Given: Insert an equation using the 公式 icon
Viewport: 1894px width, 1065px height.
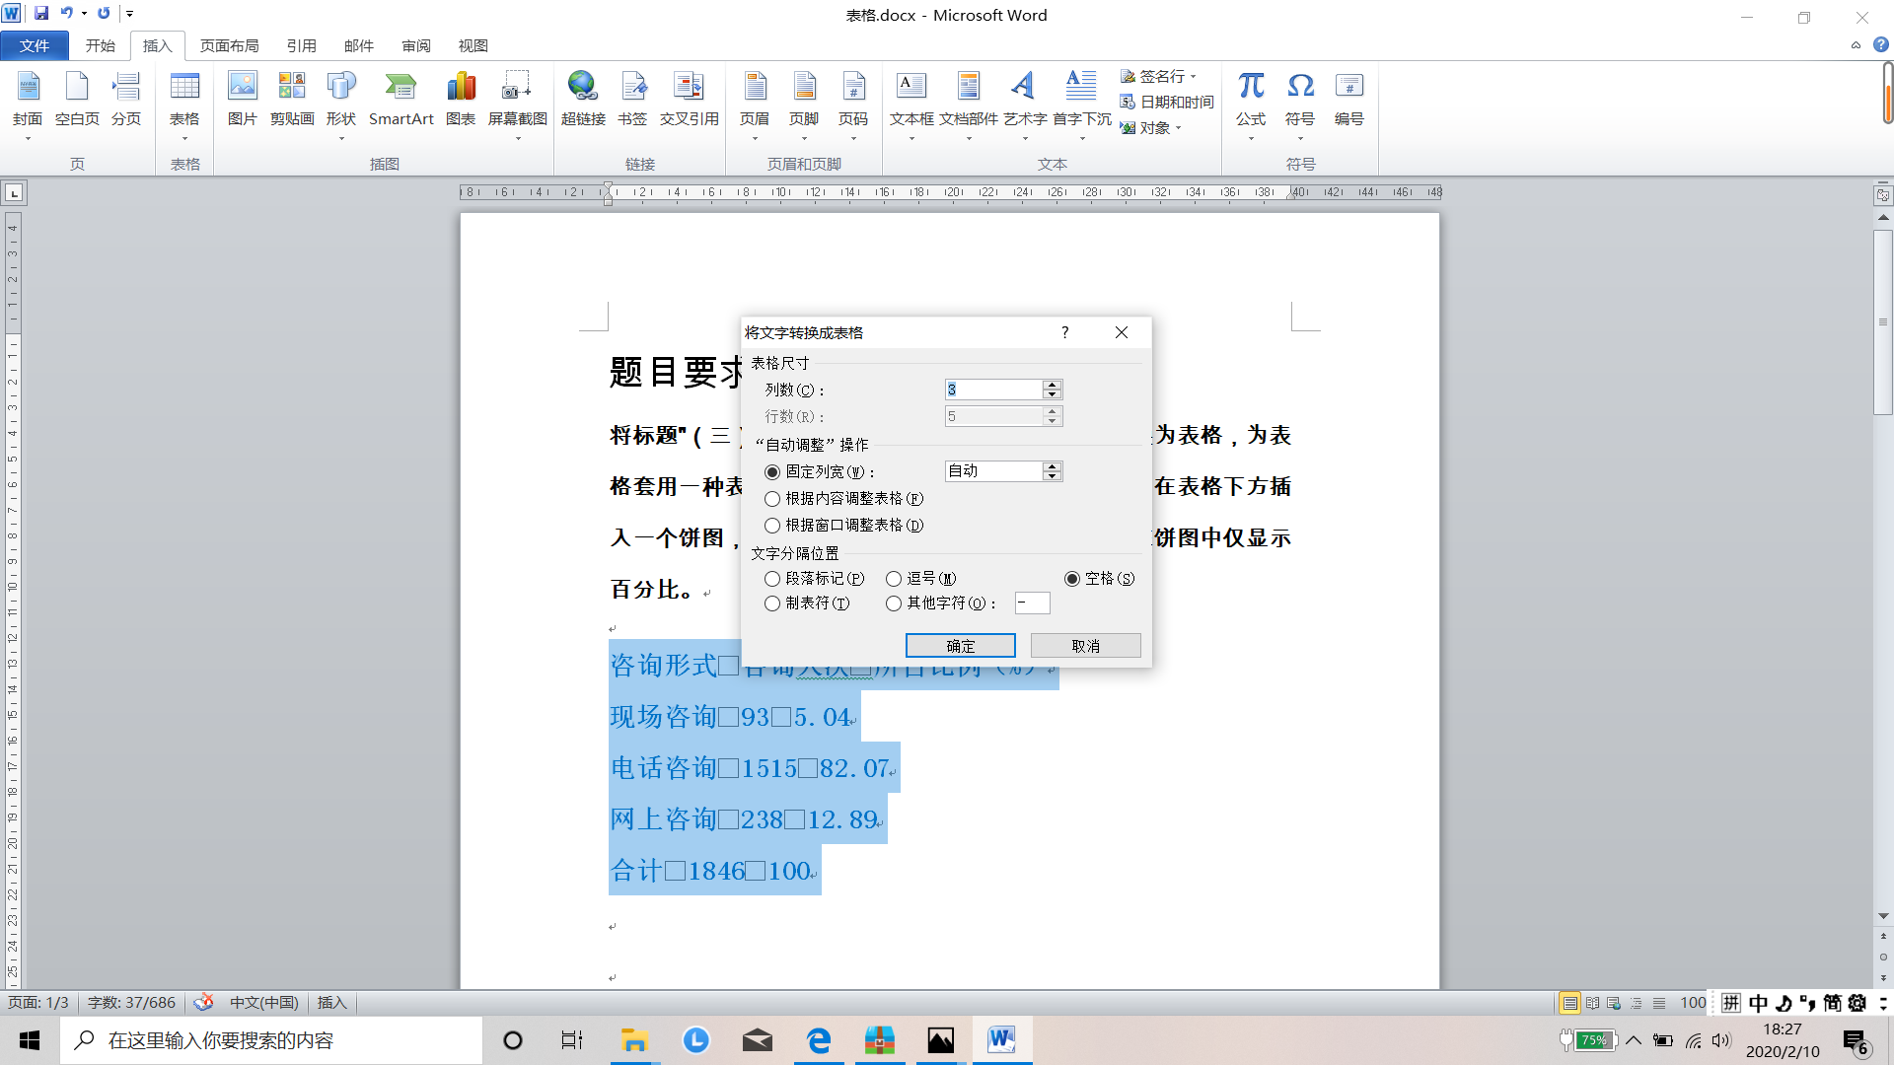Looking at the screenshot, I should pyautogui.click(x=1250, y=99).
